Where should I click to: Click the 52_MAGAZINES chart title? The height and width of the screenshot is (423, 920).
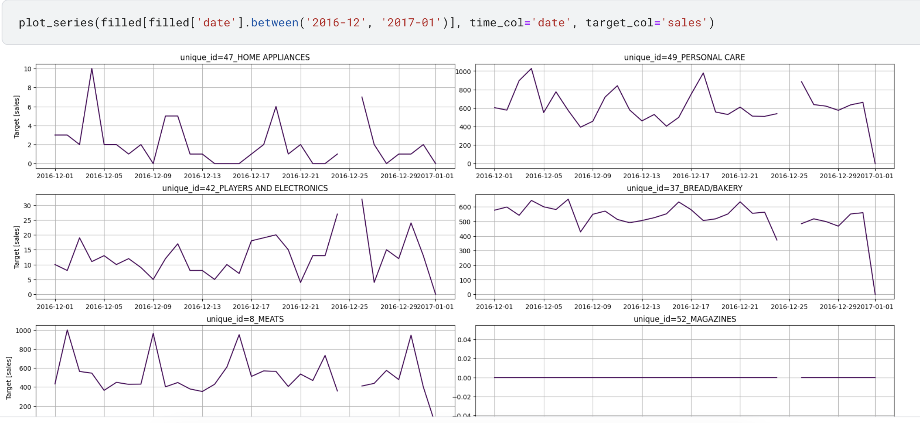point(684,319)
